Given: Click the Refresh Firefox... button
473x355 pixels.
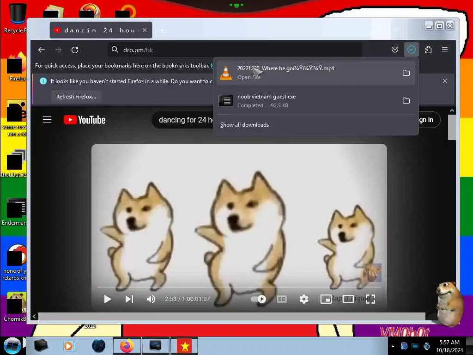Looking at the screenshot, I should (x=76, y=97).
